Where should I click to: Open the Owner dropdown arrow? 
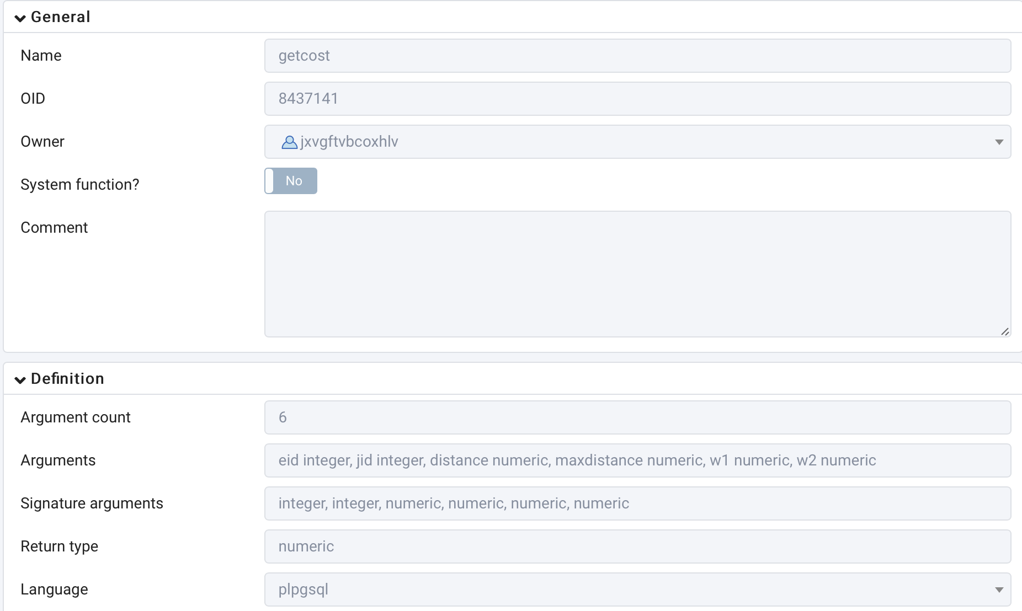click(x=999, y=142)
